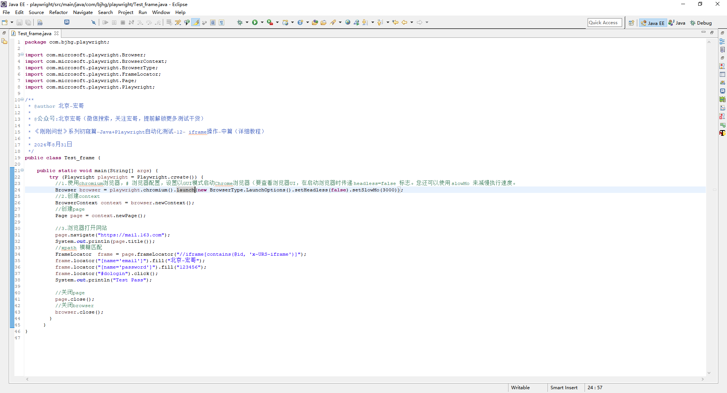Open the Web Browser globe icon
Screen dimensions: 727x393
point(348,23)
